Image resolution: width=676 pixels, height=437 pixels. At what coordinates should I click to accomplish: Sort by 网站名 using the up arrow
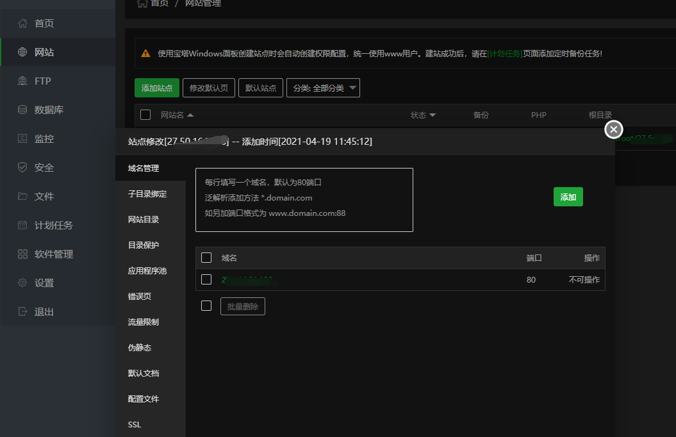point(190,115)
